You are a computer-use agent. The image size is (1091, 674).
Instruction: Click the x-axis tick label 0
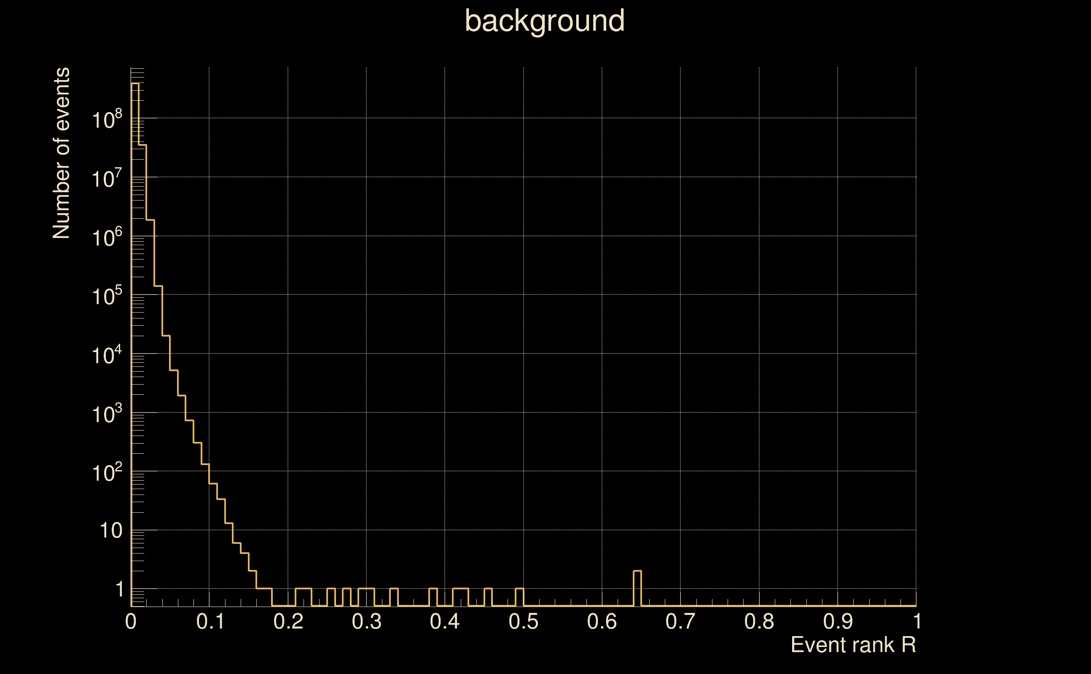tap(131, 622)
